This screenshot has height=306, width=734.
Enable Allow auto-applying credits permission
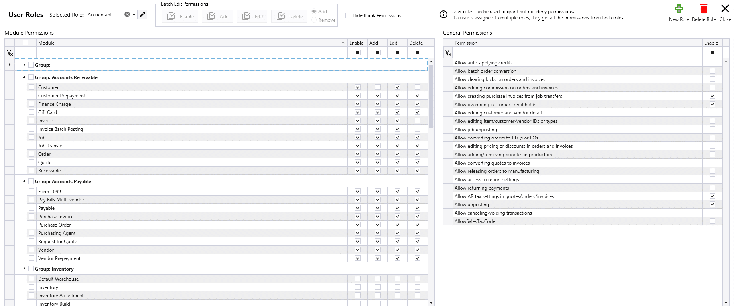point(712,63)
